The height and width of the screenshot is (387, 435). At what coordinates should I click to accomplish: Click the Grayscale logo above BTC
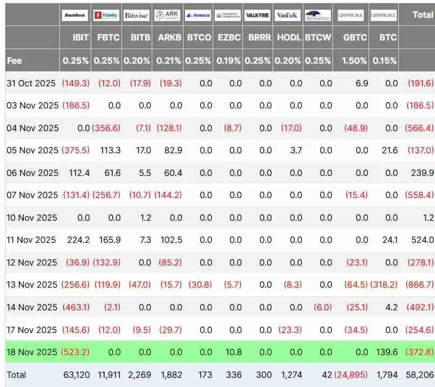(x=383, y=15)
